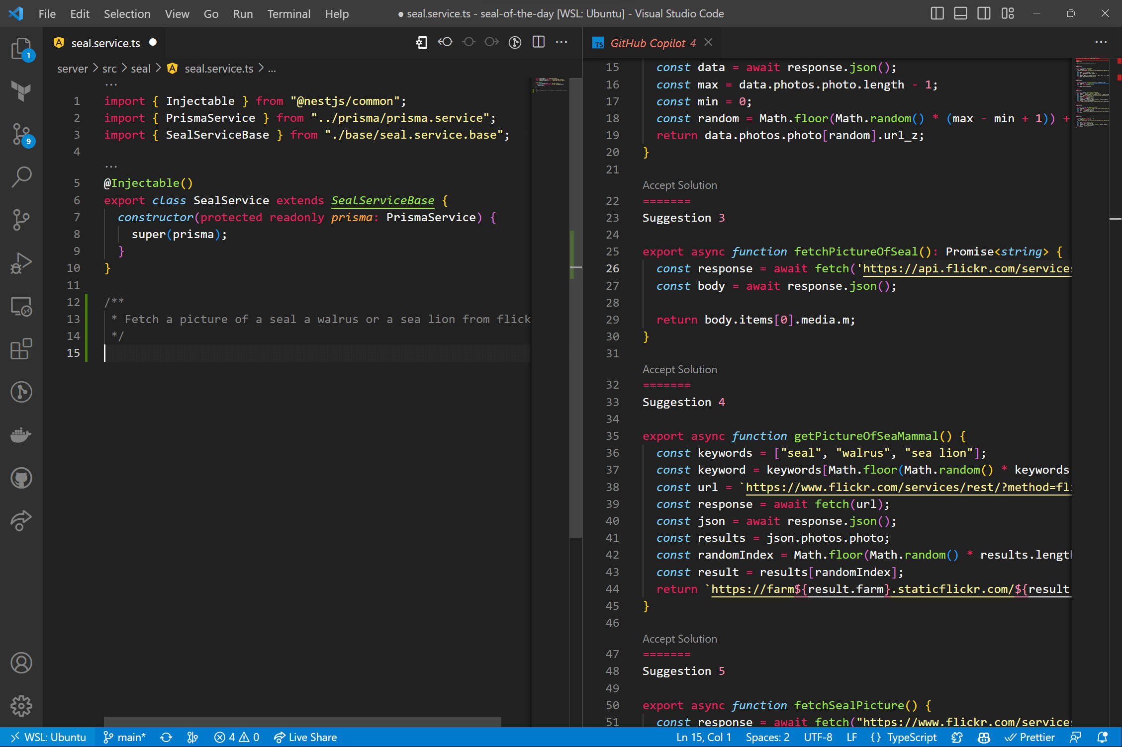Open the File menu
1122x747 pixels.
47,14
